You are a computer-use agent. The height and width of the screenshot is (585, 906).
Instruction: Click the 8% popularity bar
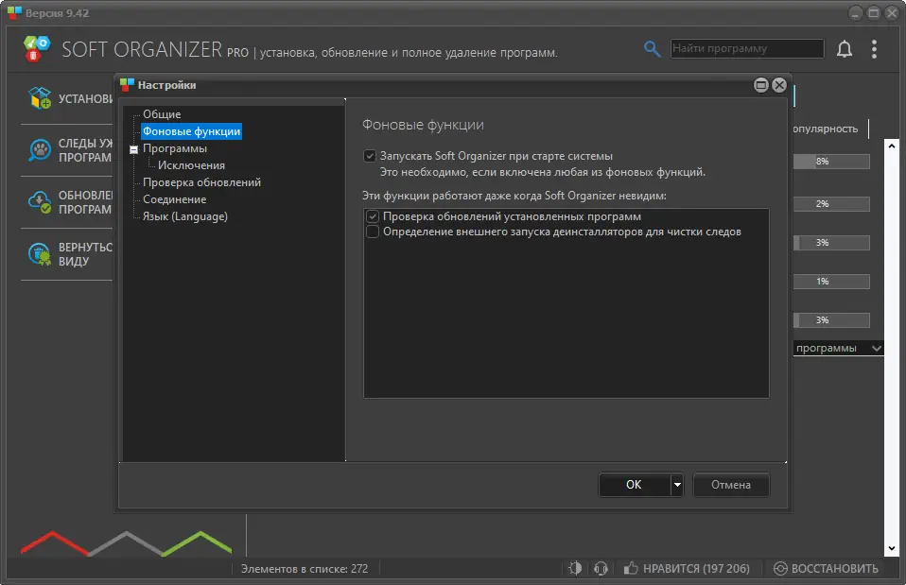click(x=831, y=161)
